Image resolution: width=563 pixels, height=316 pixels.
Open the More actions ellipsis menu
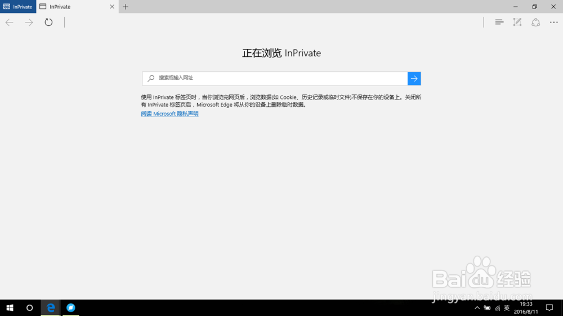coord(553,22)
